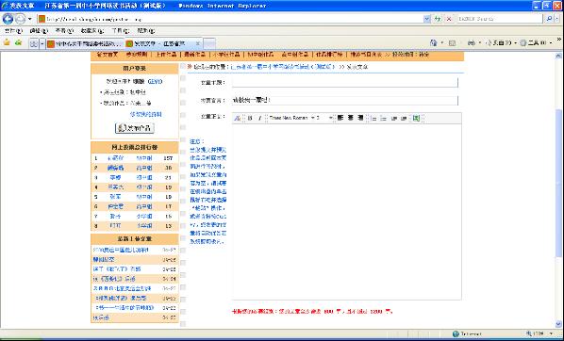This screenshot has height=341, width=564.
Task: Open recent pages dropdown beside Forward button
Action: 30,19
